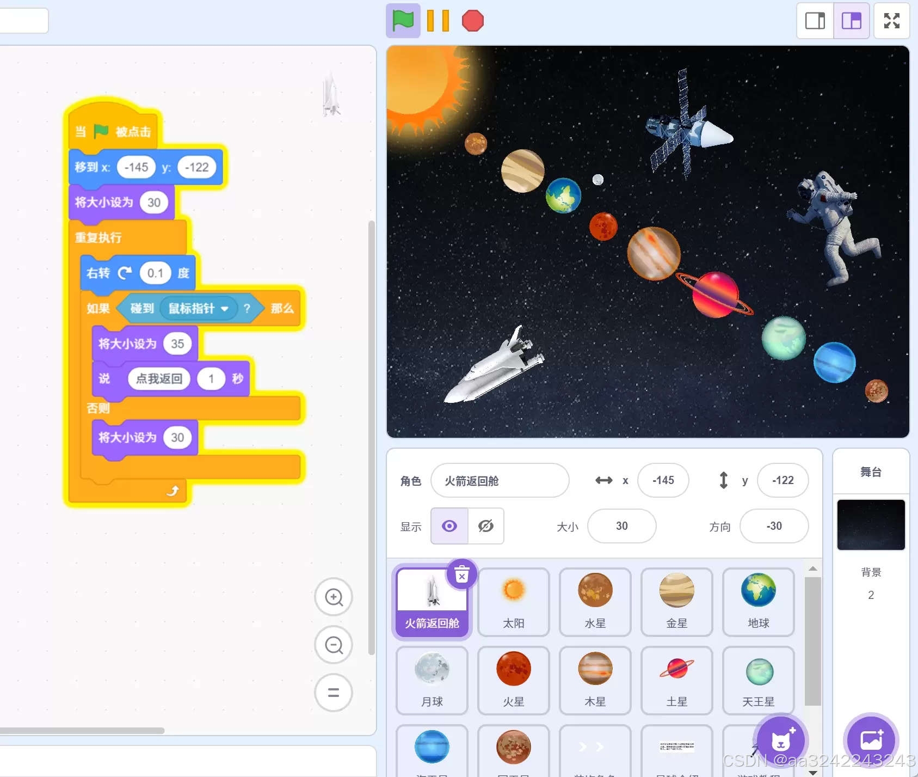Click the rotate arrow icon in 右转 block

[125, 273]
